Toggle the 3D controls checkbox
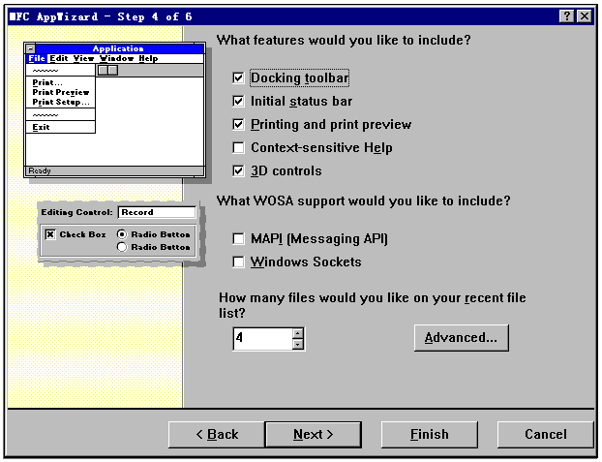The height and width of the screenshot is (462, 602). point(238,170)
